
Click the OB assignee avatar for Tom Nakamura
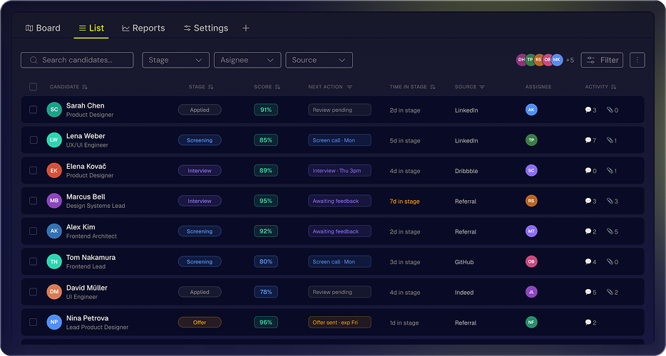click(x=531, y=261)
